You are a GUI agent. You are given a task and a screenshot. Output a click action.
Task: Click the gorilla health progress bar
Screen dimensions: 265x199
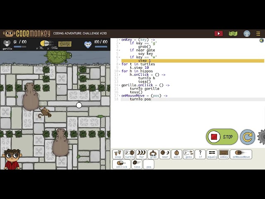(20, 47)
